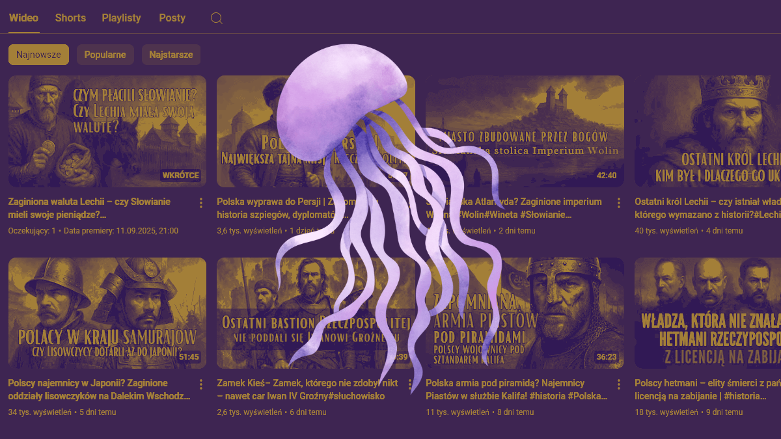Open more options for Polska armia pod piramidą

[618, 384]
